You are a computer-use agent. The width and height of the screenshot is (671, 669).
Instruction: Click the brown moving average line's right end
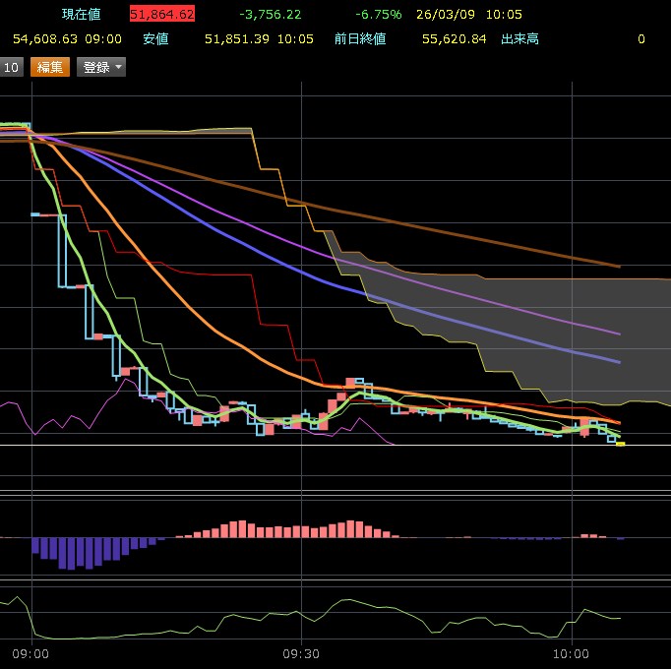617,266
